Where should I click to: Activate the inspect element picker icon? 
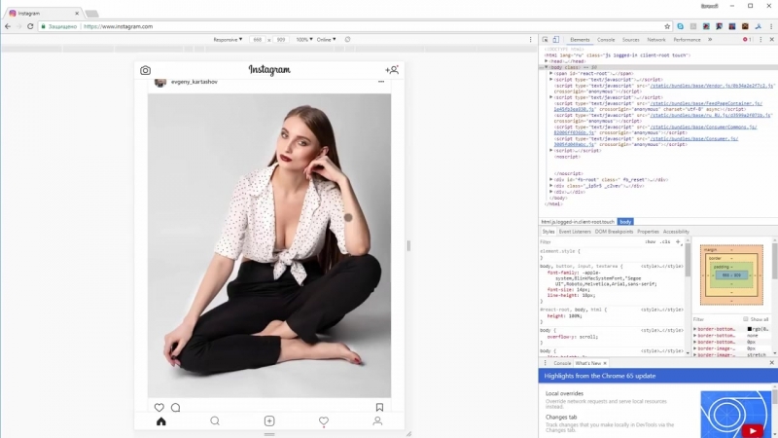click(545, 39)
